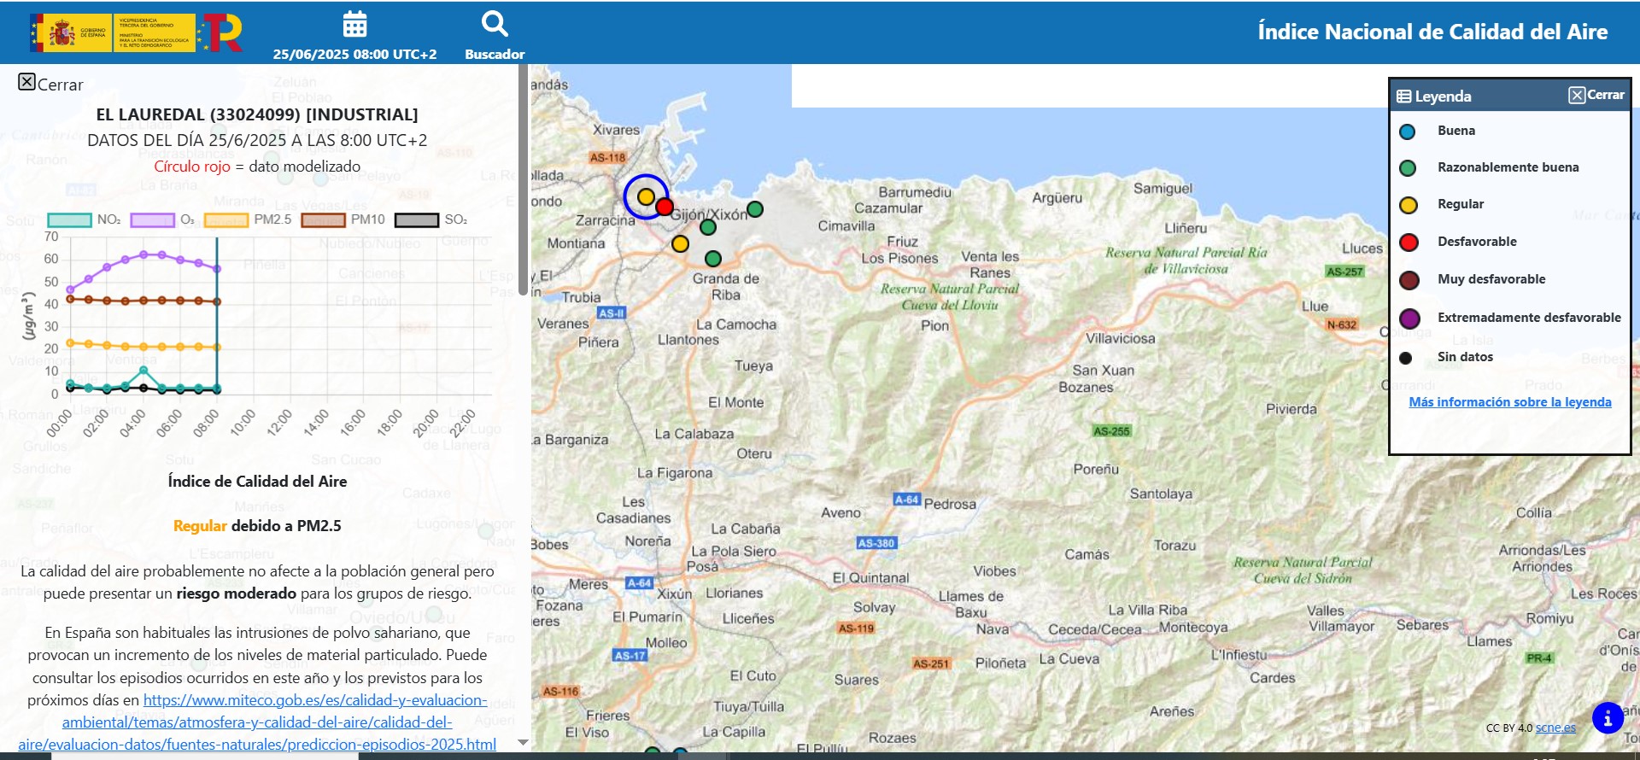Toggle the NO₂ series in chart legend

tap(84, 219)
